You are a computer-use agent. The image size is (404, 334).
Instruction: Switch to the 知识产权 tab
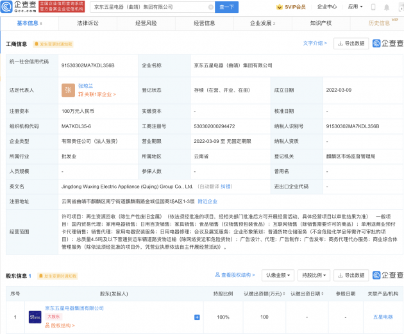pyautogui.click(x=321, y=23)
